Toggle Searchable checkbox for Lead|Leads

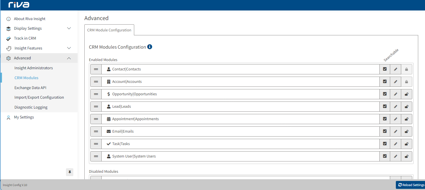[x=385, y=106]
